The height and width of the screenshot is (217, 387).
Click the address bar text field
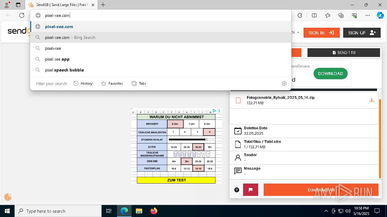click(161, 15)
